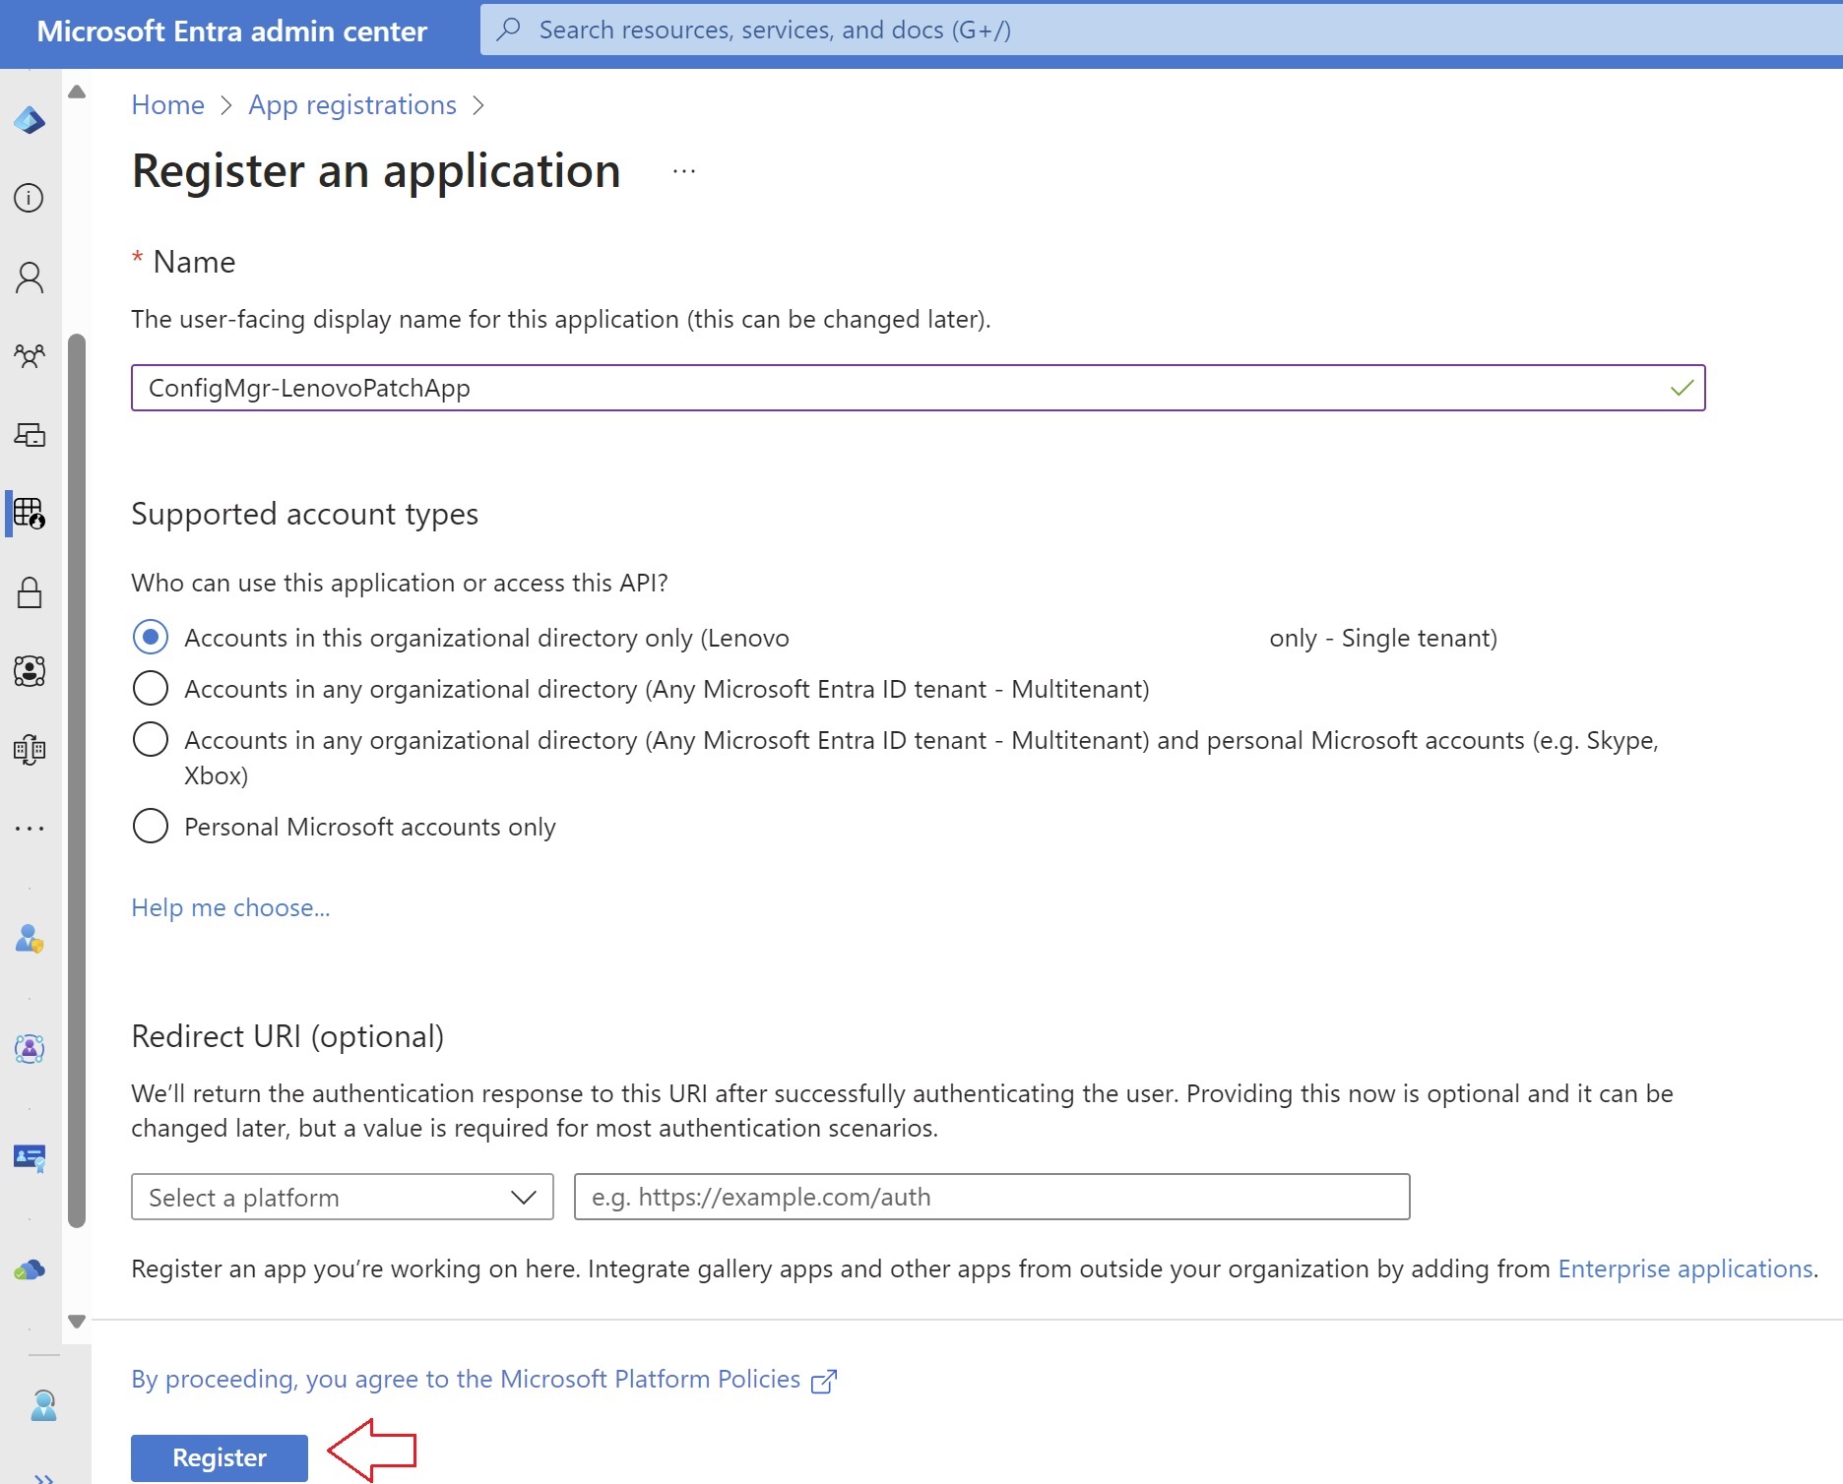
Task: Click sidebar scroll up arrow
Action: pyautogui.click(x=77, y=93)
